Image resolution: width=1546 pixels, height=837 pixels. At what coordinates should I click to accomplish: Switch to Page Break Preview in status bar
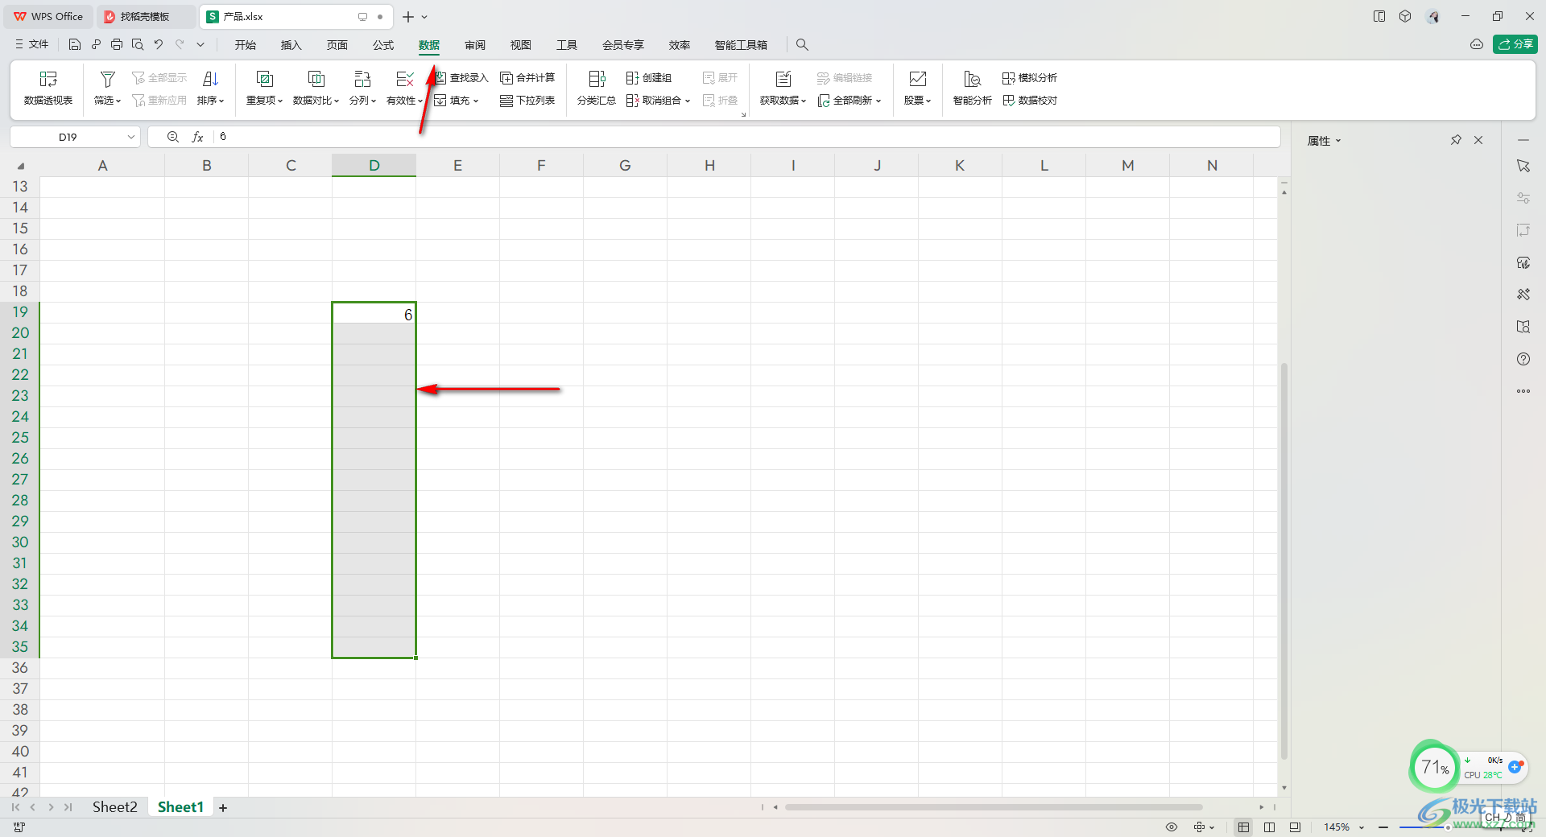tap(1295, 827)
